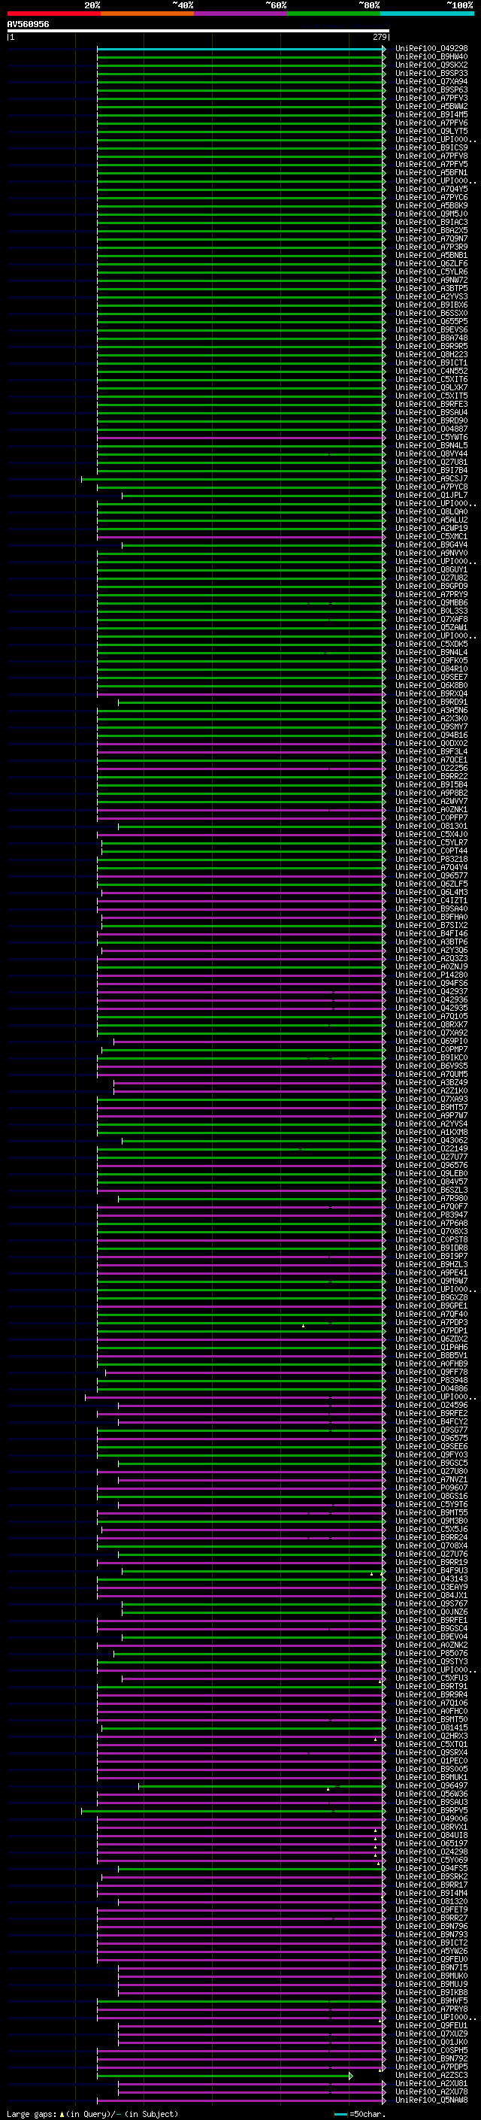Click the UniRef100_A0ZNJ9 entry
Viewport: 481px width, 2120px height.
(x=431, y=967)
